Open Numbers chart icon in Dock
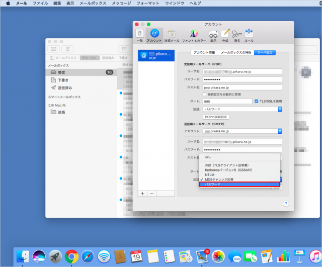 coord(283,256)
